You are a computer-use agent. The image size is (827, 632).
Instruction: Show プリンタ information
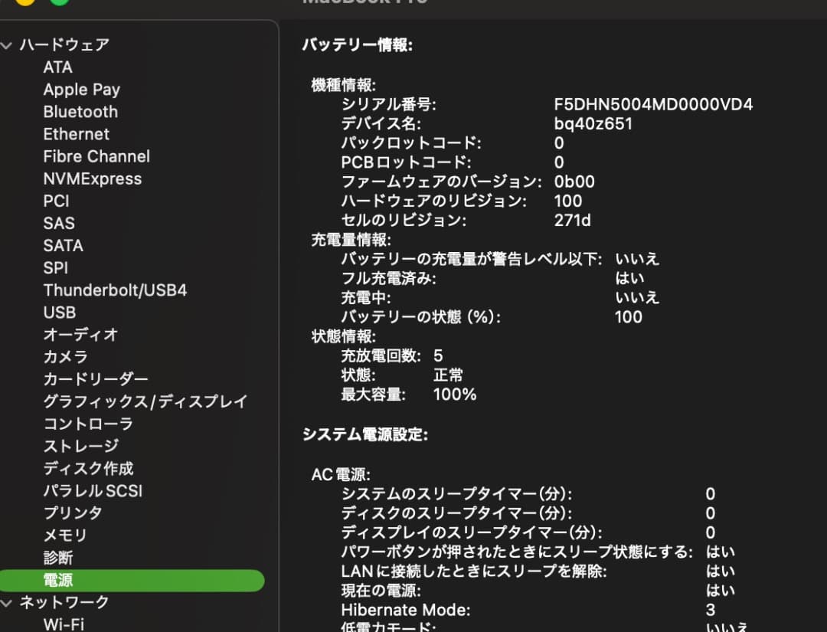tap(74, 513)
